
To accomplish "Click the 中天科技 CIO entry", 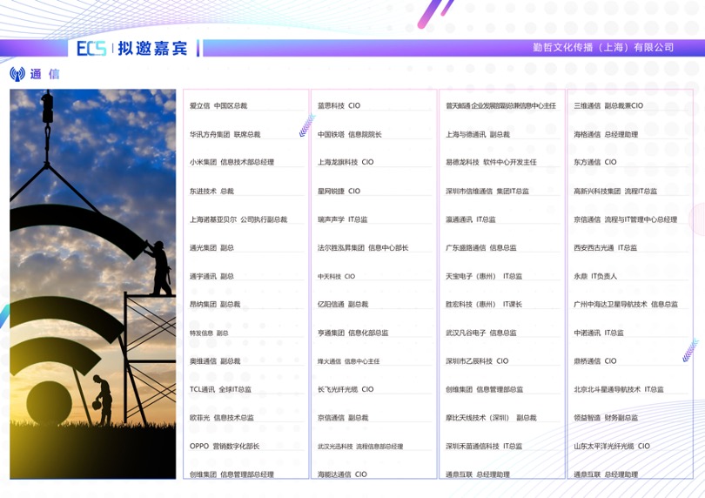I will pyautogui.click(x=336, y=276).
